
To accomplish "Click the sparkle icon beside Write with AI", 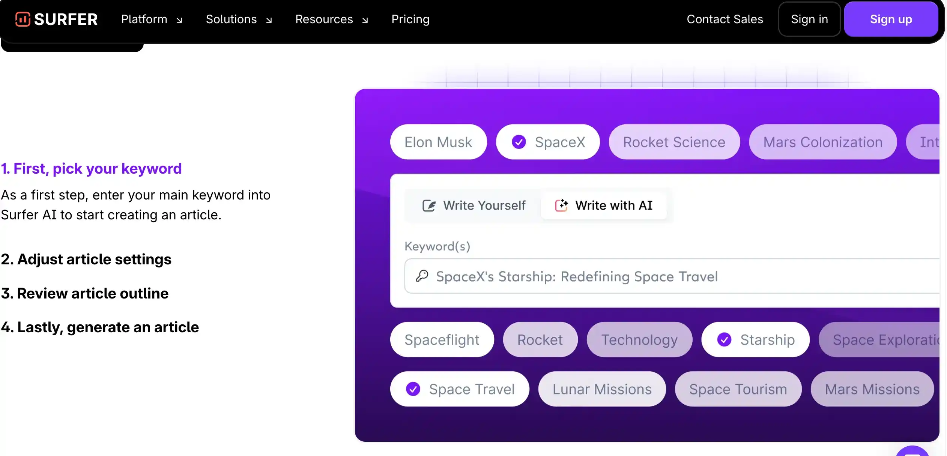I will pos(561,205).
